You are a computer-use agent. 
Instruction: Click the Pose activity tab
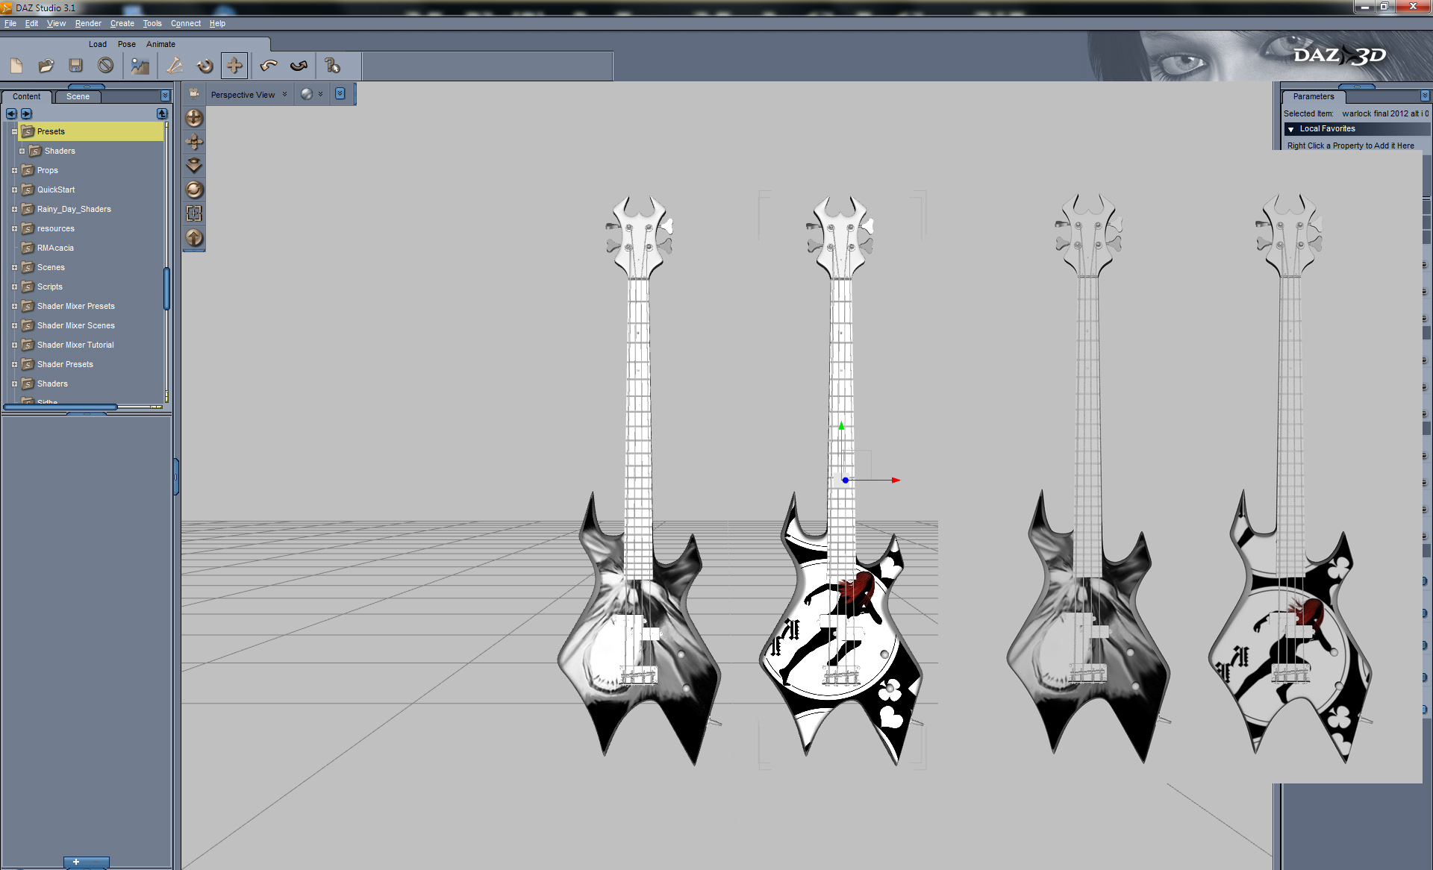pyautogui.click(x=126, y=44)
